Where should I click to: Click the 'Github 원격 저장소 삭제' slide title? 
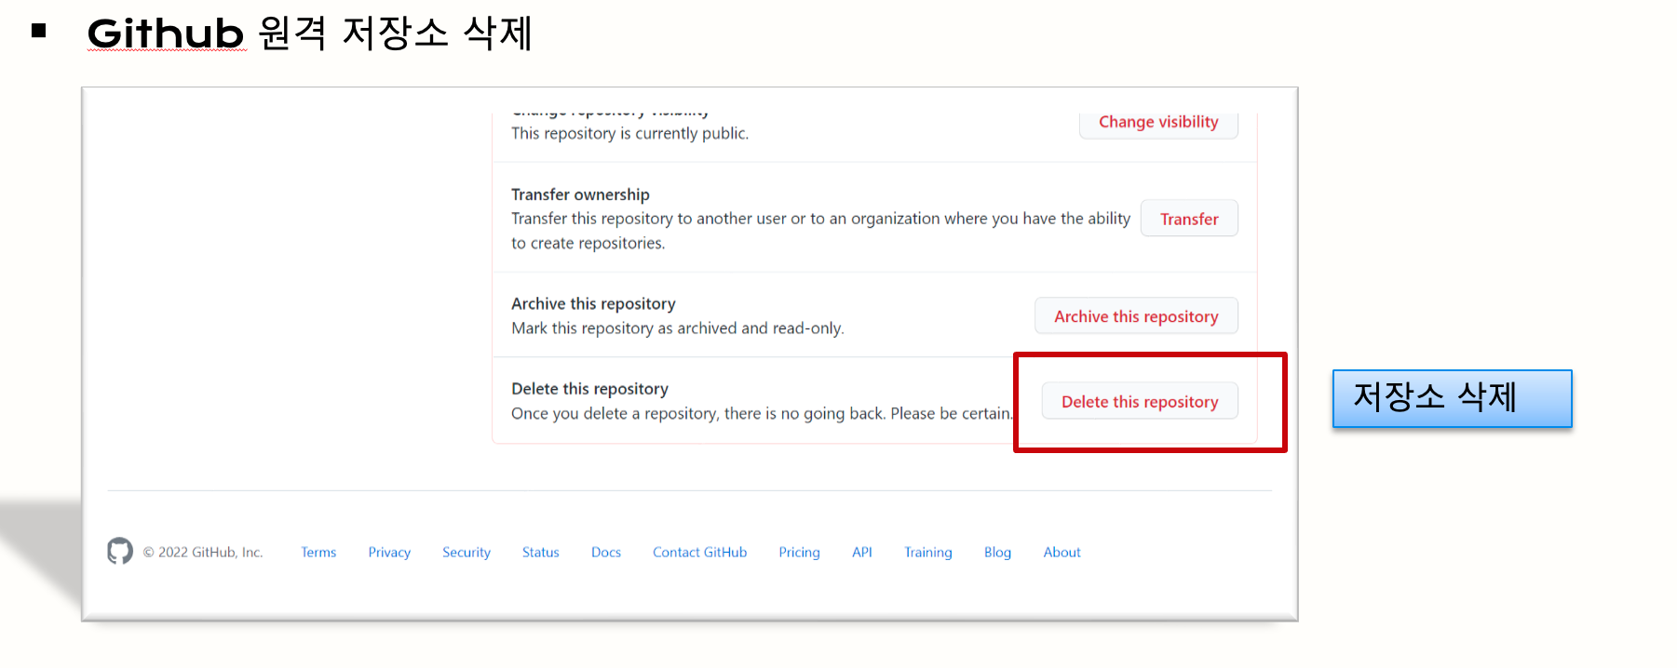tap(309, 33)
